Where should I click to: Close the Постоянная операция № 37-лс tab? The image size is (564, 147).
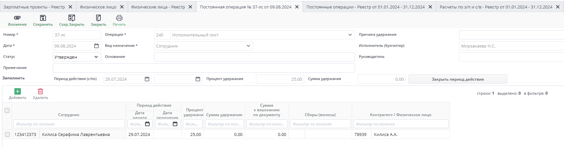(x=297, y=7)
